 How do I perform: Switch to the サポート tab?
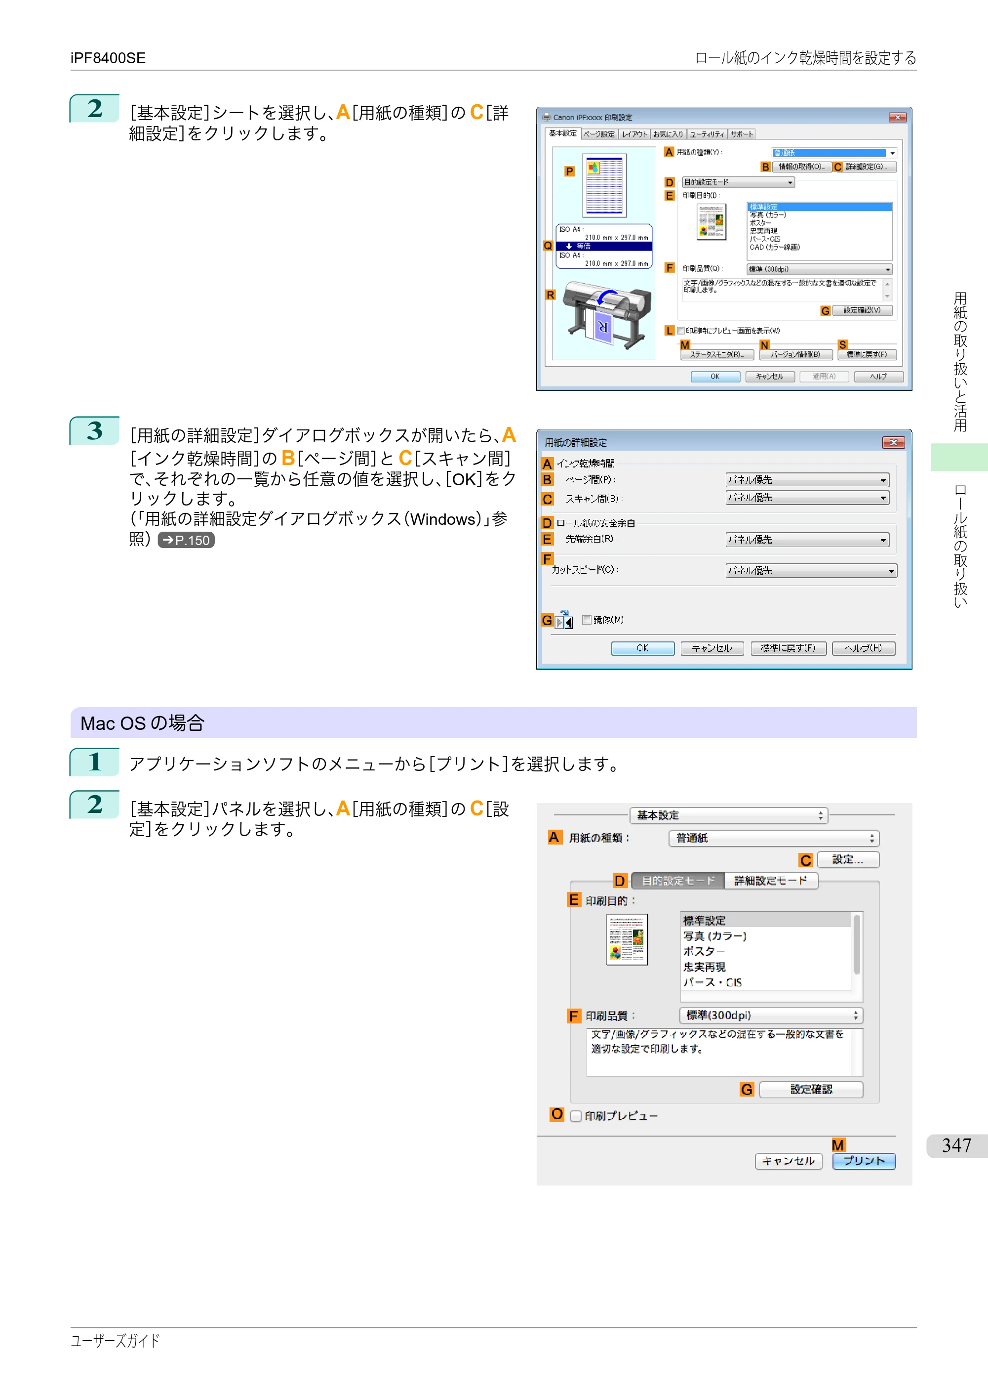coord(742,134)
